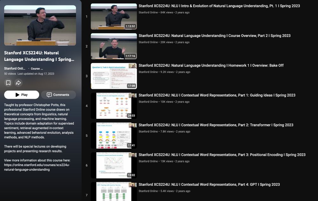Open the Stanford Onli... channel in sidebar

click(x=15, y=68)
